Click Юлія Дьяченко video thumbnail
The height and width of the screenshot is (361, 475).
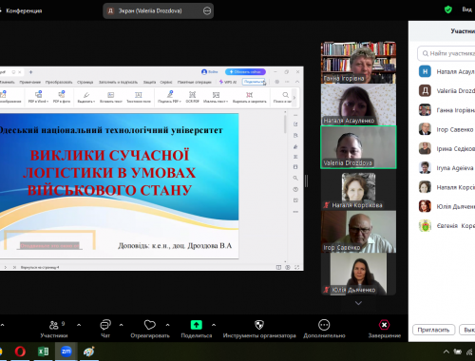click(358, 274)
